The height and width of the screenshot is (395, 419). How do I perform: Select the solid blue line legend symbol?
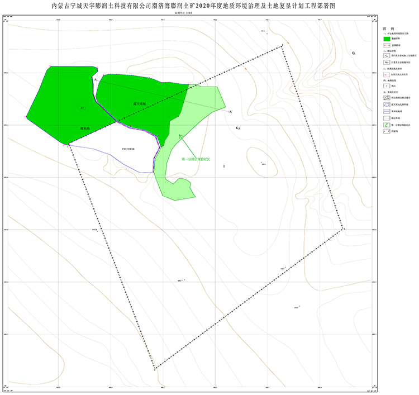pos(387,111)
